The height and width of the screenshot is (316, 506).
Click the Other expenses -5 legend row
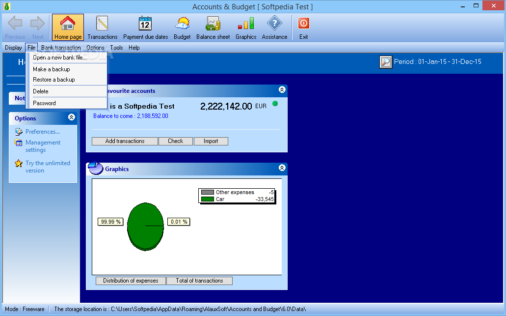point(238,192)
